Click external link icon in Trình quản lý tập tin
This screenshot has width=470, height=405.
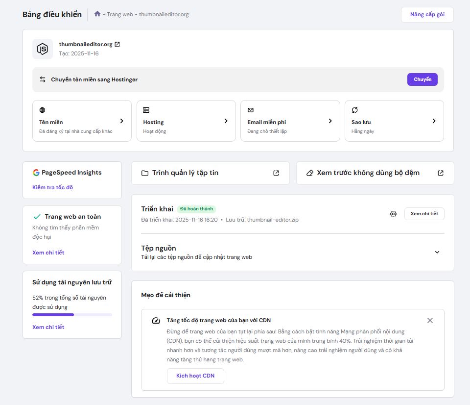pyautogui.click(x=276, y=173)
